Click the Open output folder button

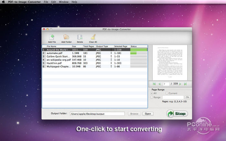pyautogui.click(x=148, y=114)
